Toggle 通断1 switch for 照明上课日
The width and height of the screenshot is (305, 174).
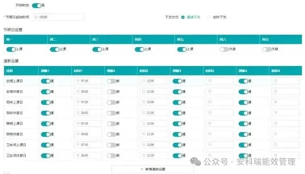[46, 124]
